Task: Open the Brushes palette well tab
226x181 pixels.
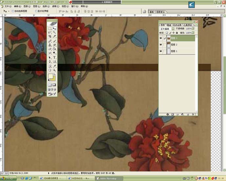Action: coord(152,12)
